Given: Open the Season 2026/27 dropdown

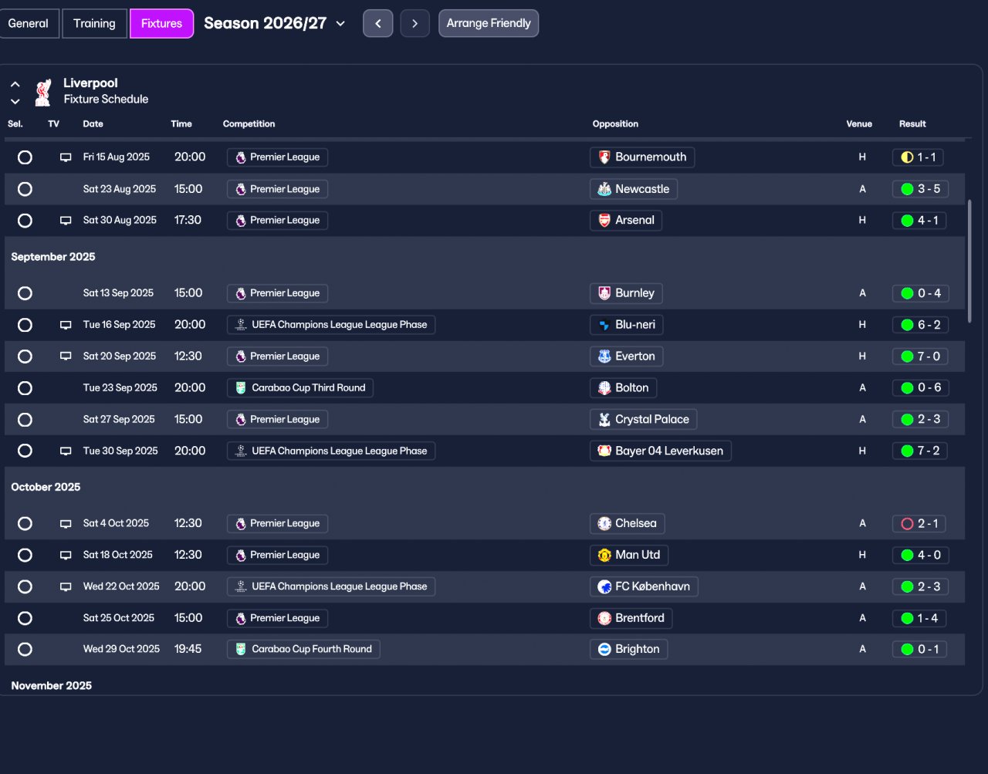Looking at the screenshot, I should point(275,23).
